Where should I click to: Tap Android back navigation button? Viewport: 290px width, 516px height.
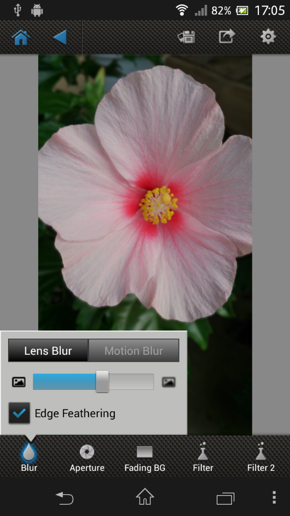click(x=64, y=498)
